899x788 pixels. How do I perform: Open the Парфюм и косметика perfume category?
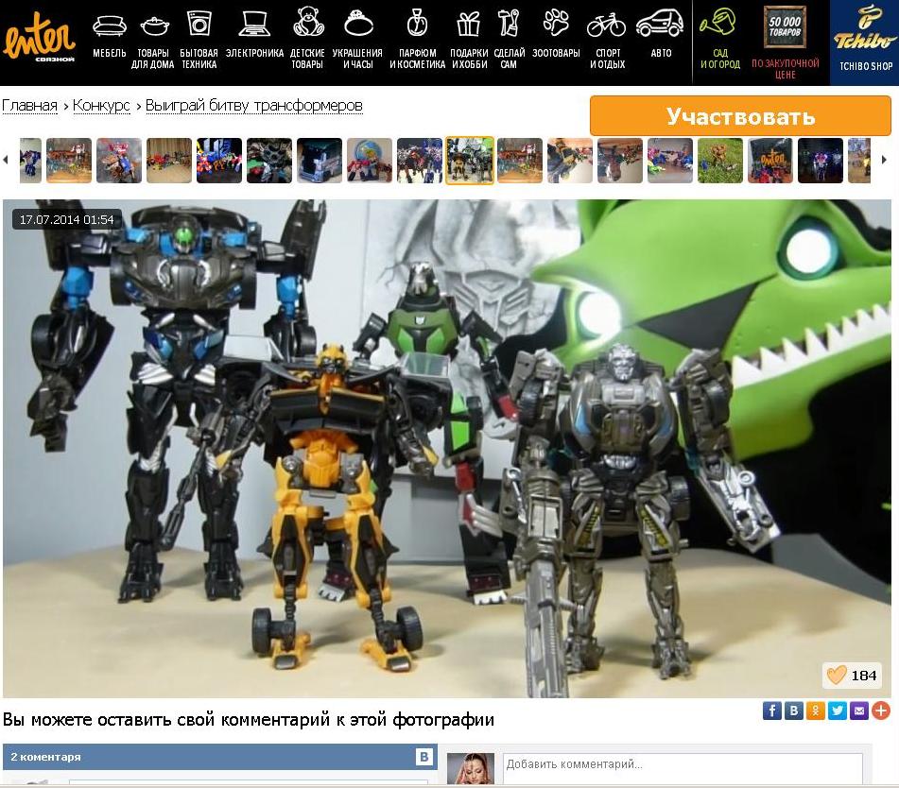(x=418, y=40)
